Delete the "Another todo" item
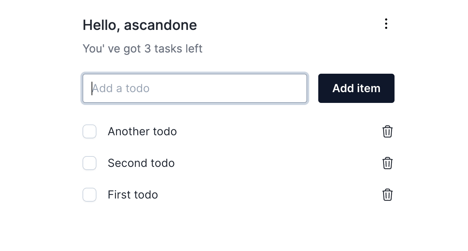Image resolution: width=468 pixels, height=251 pixels. (388, 132)
